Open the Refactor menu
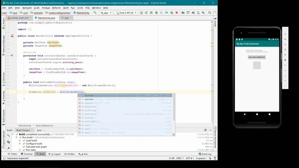 click(x=57, y=8)
